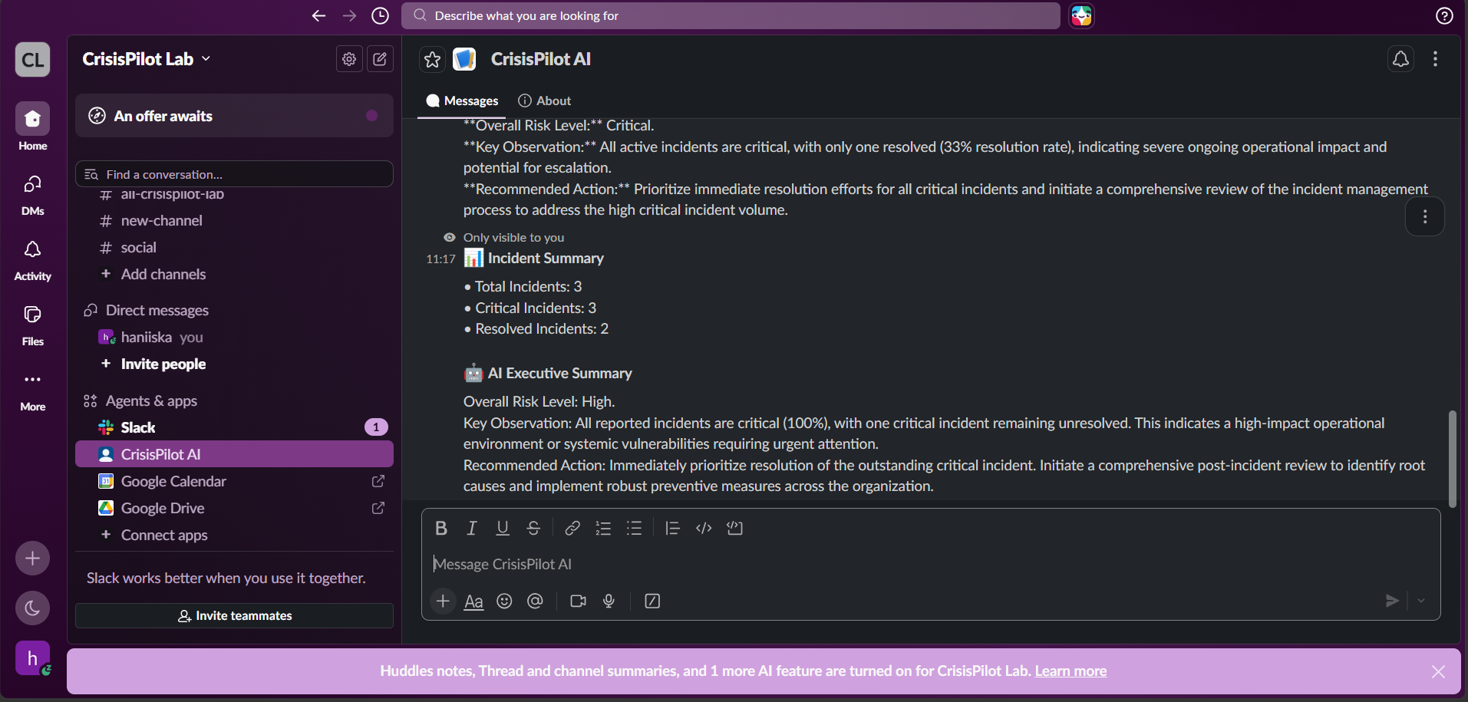Click Connect apps
The image size is (1468, 702).
[234, 535]
